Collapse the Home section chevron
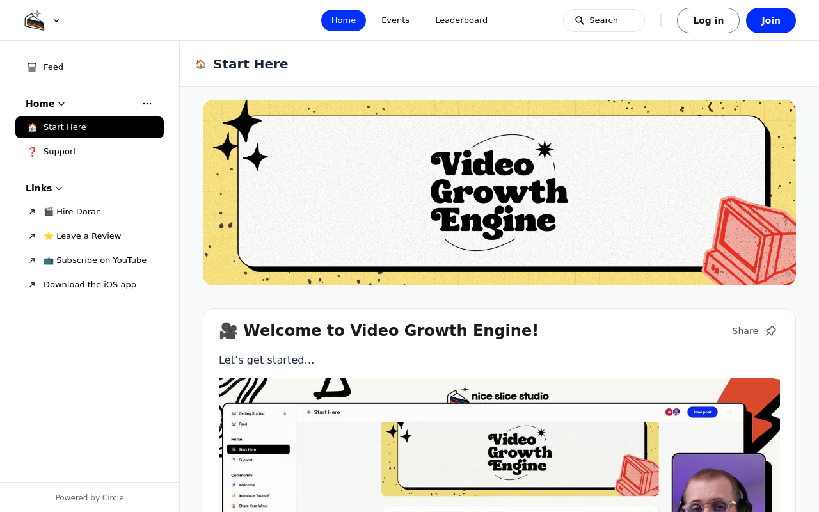 61,104
